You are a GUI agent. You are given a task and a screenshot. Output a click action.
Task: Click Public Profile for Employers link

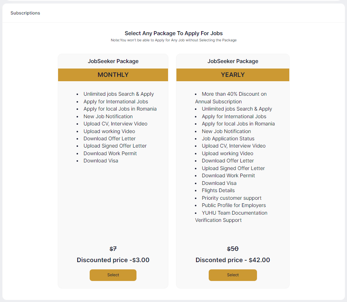[234, 205]
